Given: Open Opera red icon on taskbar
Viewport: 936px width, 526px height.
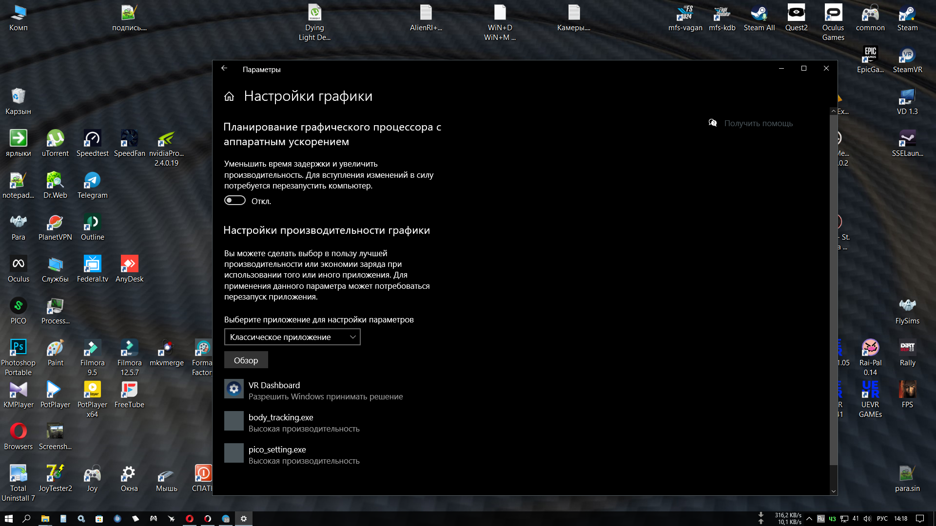Looking at the screenshot, I should (x=189, y=519).
